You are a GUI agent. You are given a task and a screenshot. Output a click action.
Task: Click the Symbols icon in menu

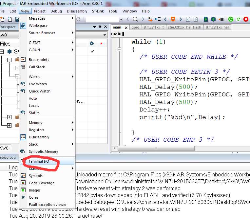tap(23, 175)
